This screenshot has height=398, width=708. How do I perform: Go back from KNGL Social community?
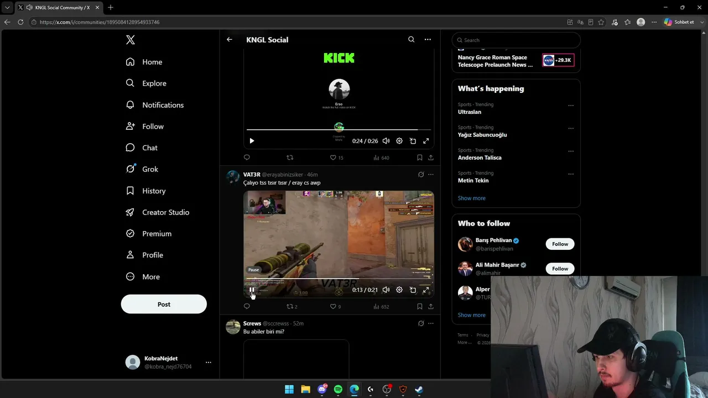click(x=229, y=40)
